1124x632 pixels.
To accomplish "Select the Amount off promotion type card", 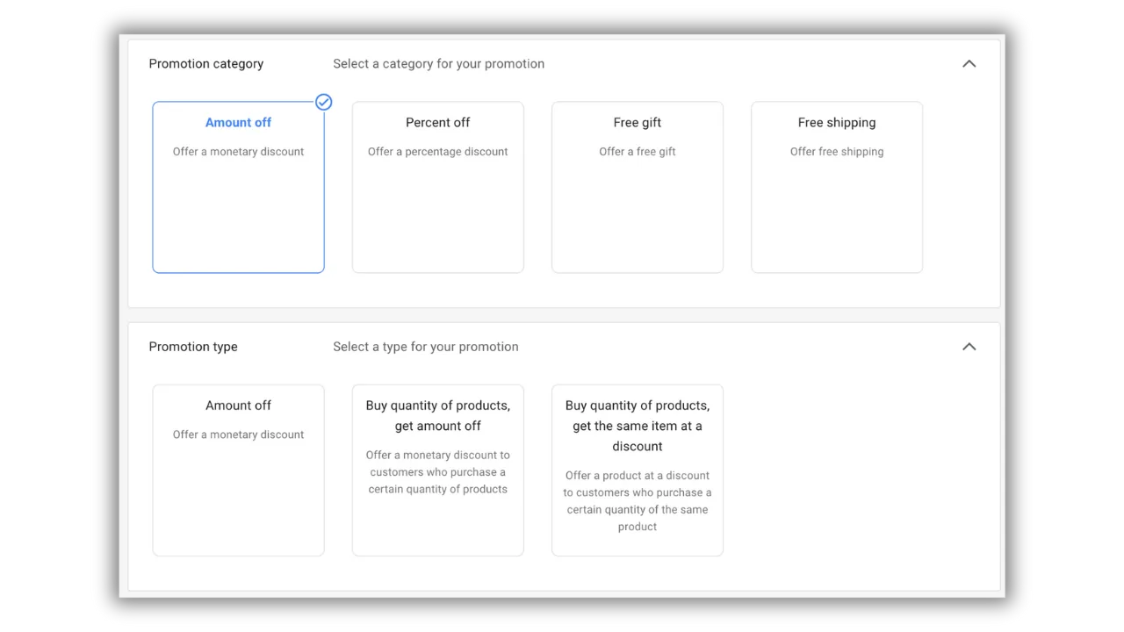I will [239, 470].
